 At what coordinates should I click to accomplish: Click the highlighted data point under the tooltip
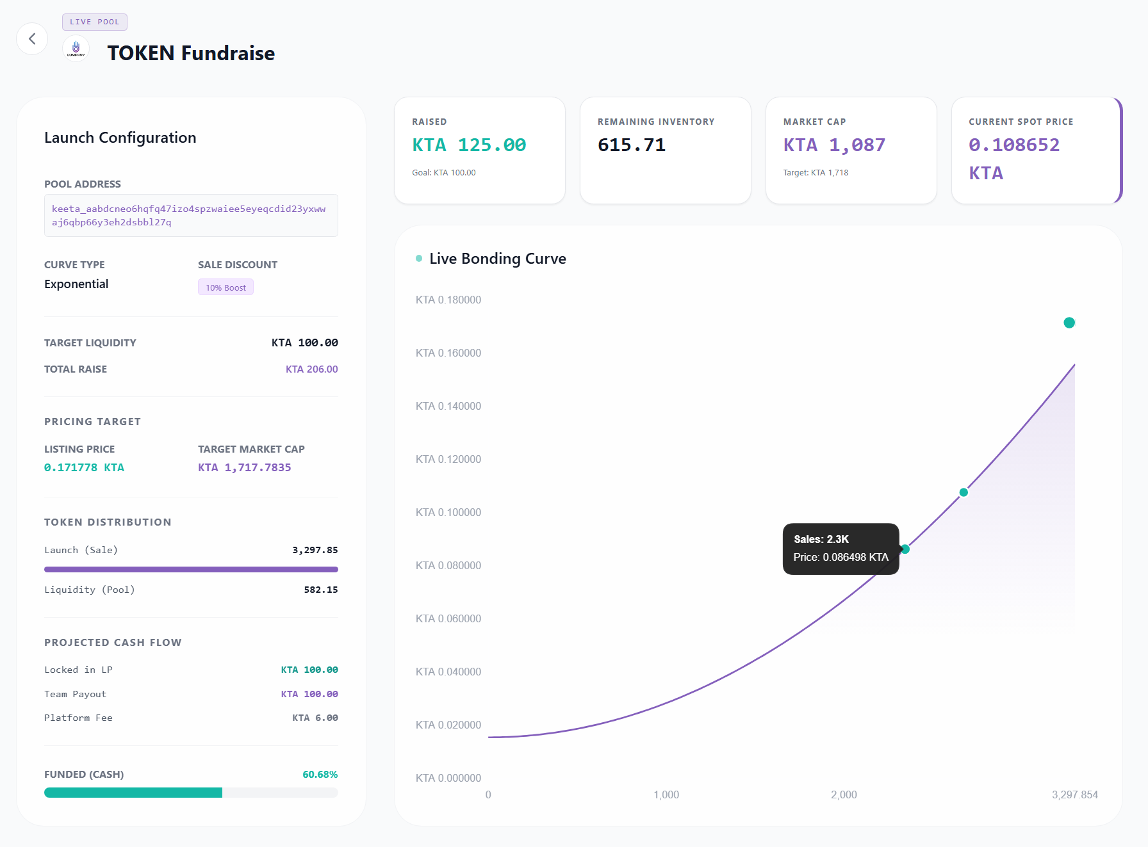tap(905, 549)
